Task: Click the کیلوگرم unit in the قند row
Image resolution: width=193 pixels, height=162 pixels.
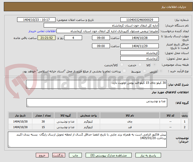Action: click(88, 127)
